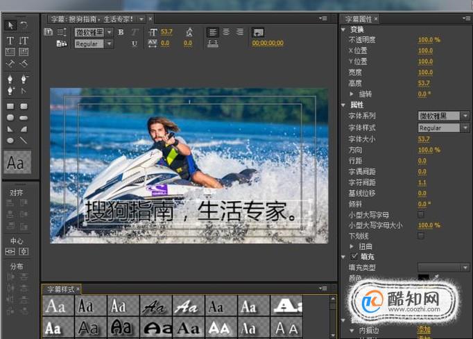The image size is (473, 339).
Task: Select the Add Anchor Point tool
Action: [10, 91]
